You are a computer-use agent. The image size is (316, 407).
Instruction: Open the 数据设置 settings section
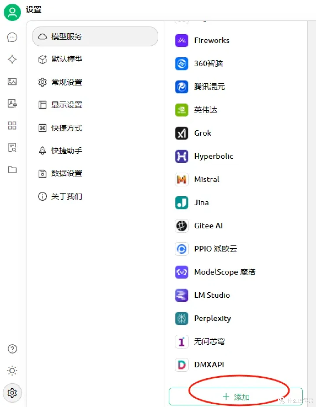tap(95, 173)
